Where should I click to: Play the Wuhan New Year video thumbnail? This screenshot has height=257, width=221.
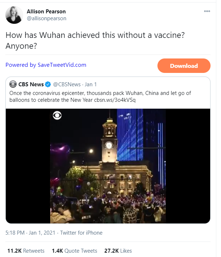click(x=108, y=166)
